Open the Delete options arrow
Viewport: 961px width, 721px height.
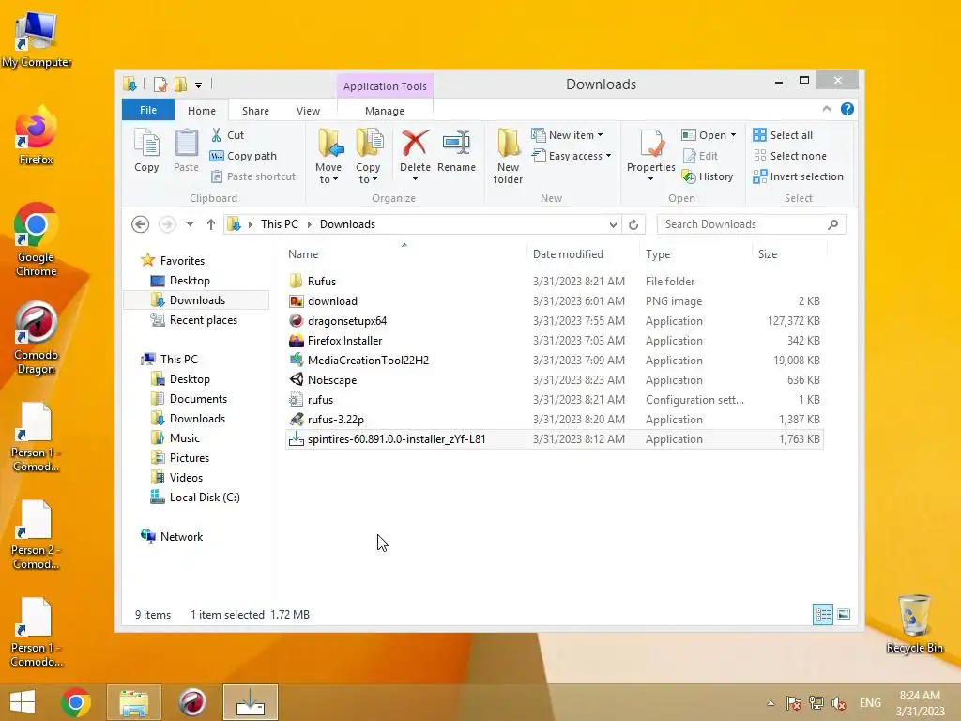[x=415, y=179]
